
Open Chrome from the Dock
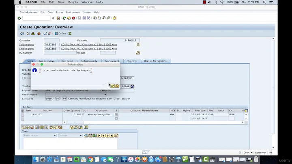[x=90, y=160]
